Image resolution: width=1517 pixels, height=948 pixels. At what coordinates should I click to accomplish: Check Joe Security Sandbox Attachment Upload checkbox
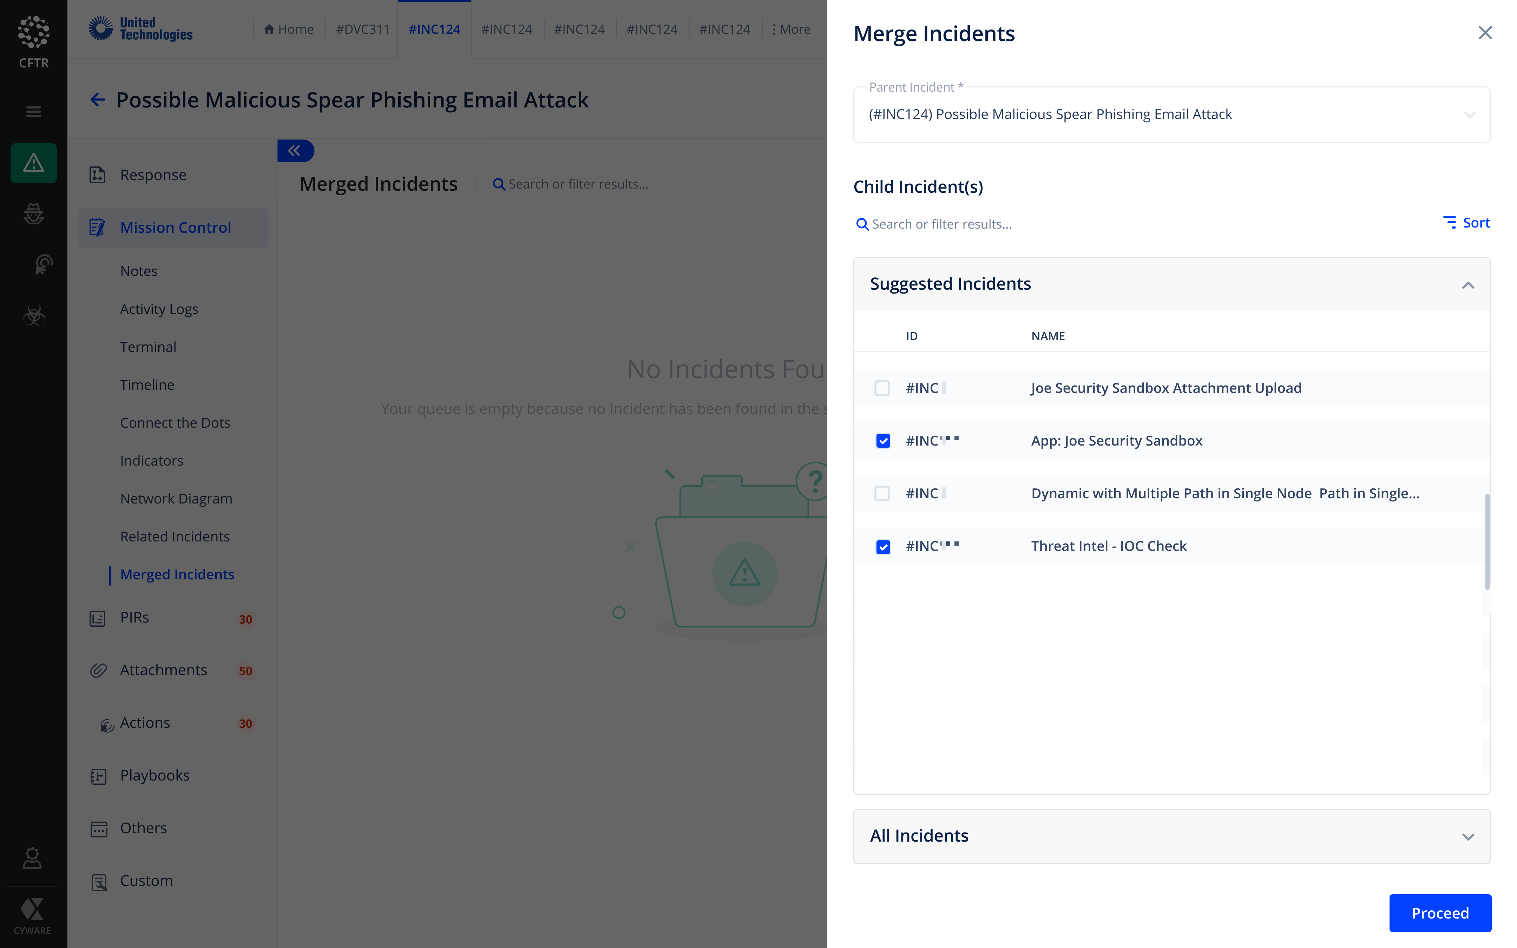tap(882, 388)
